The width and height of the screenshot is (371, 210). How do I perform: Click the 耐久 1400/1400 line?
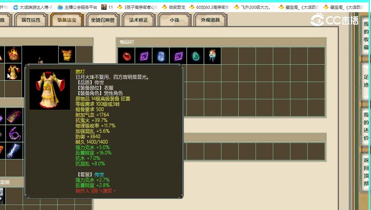(92, 142)
